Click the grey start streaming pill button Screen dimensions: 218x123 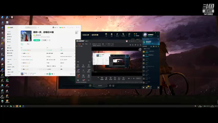pyautogui.click(x=138, y=78)
